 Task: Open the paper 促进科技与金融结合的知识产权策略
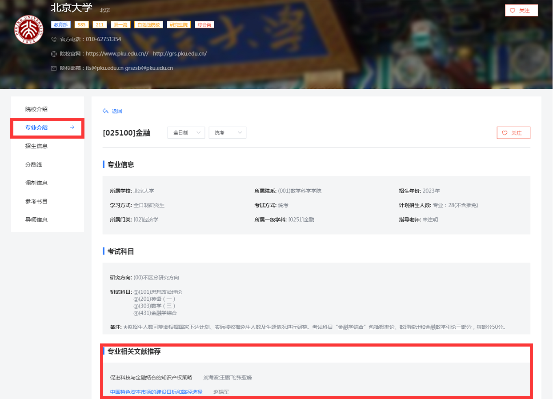(x=151, y=378)
